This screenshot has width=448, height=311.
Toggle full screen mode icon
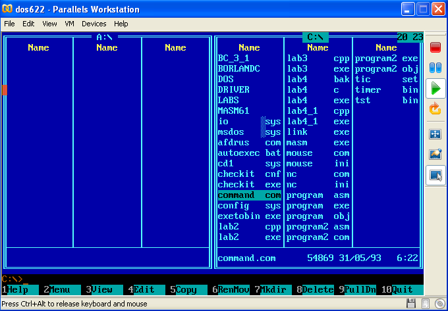click(435, 134)
